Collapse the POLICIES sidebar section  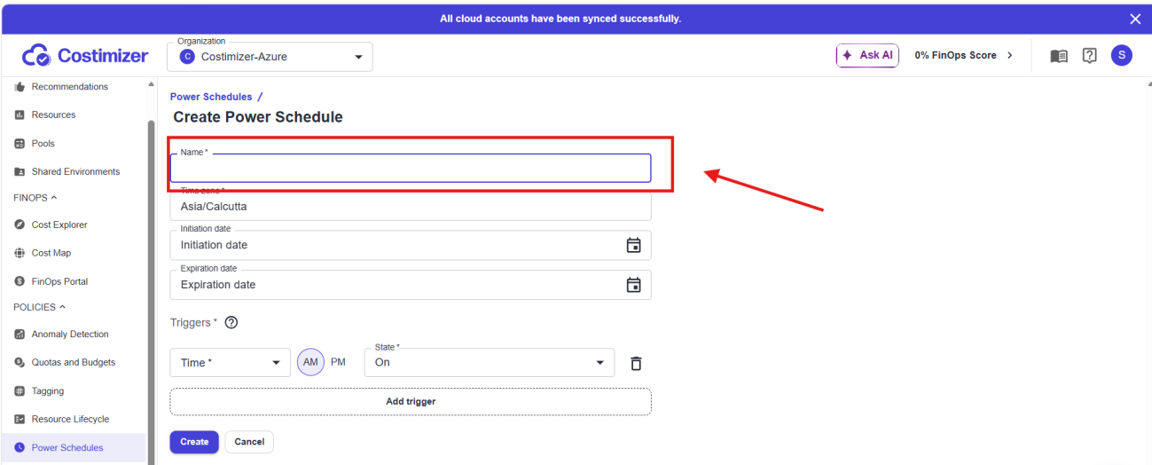(x=40, y=307)
